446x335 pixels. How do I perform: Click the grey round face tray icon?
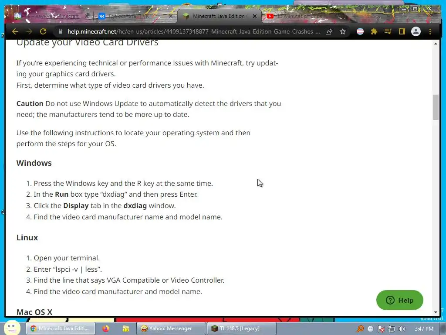pos(371,329)
